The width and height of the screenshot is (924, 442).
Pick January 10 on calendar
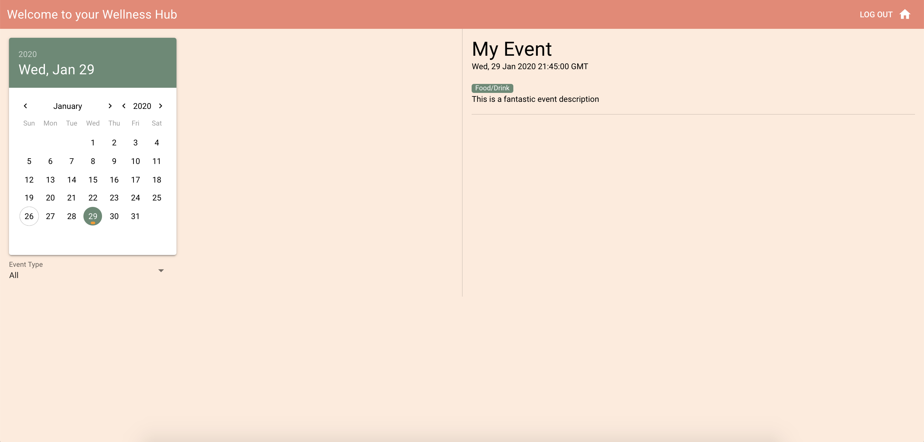click(135, 161)
